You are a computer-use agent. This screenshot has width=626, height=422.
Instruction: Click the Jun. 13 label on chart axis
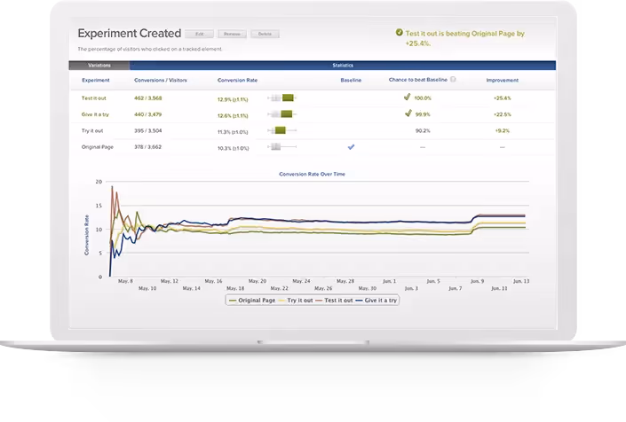coord(521,281)
